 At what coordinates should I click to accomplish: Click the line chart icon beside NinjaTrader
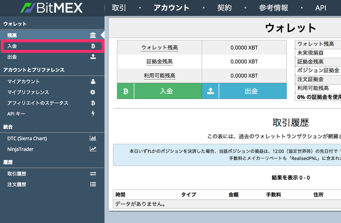click(x=93, y=149)
